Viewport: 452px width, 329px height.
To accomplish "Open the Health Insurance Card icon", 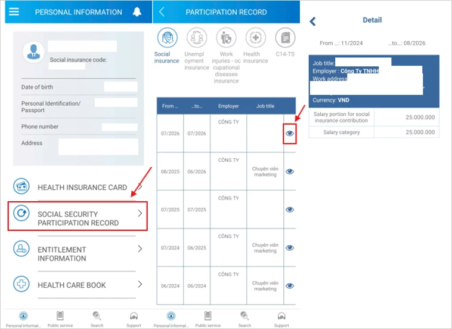I will click(21, 186).
